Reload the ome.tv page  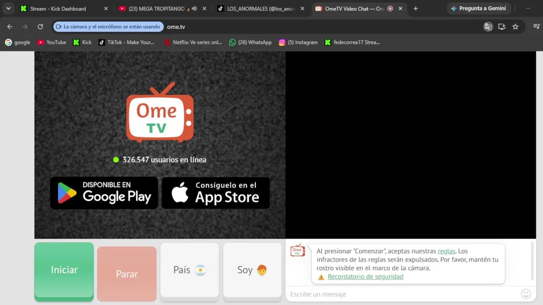[40, 27]
